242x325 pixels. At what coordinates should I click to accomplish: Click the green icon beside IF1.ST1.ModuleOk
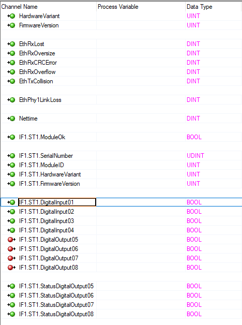click(11, 137)
